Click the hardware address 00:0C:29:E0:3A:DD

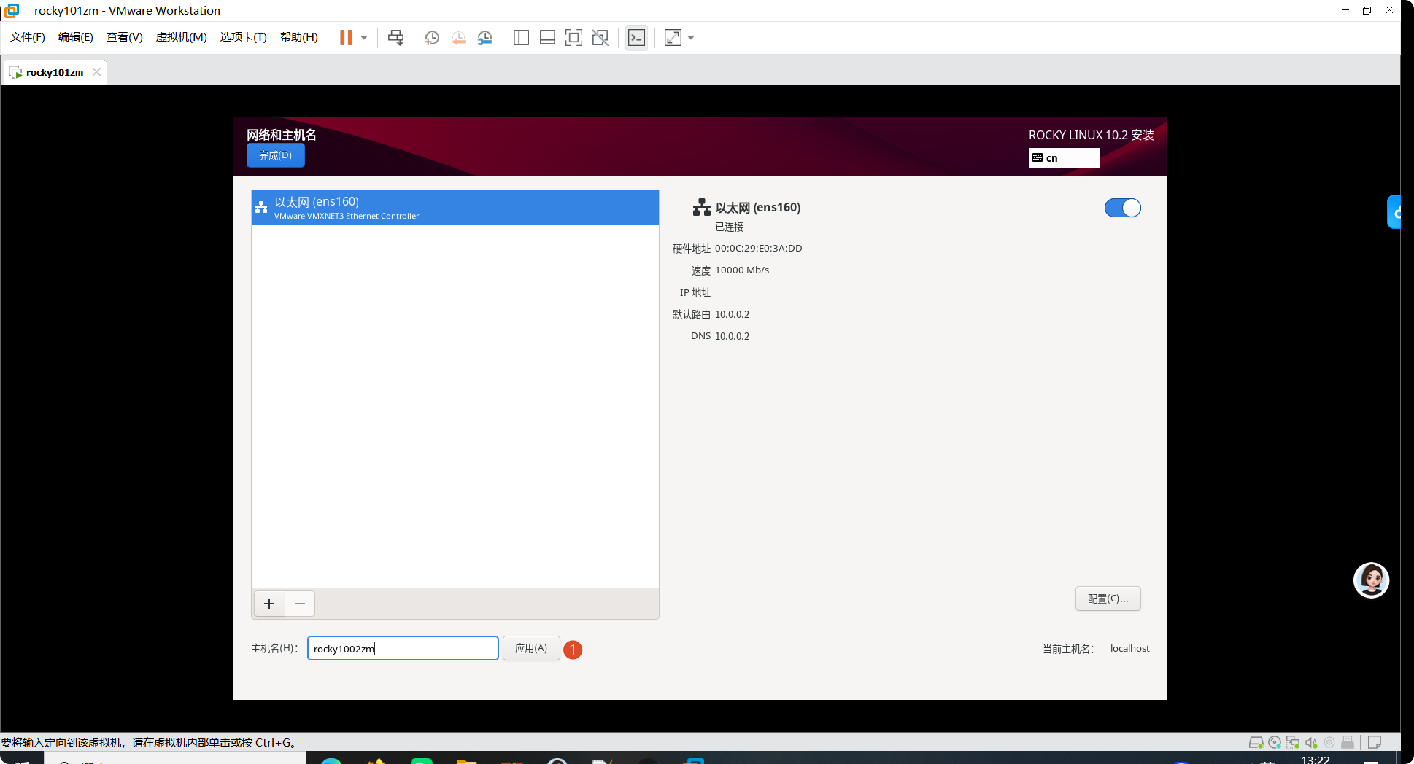759,249
